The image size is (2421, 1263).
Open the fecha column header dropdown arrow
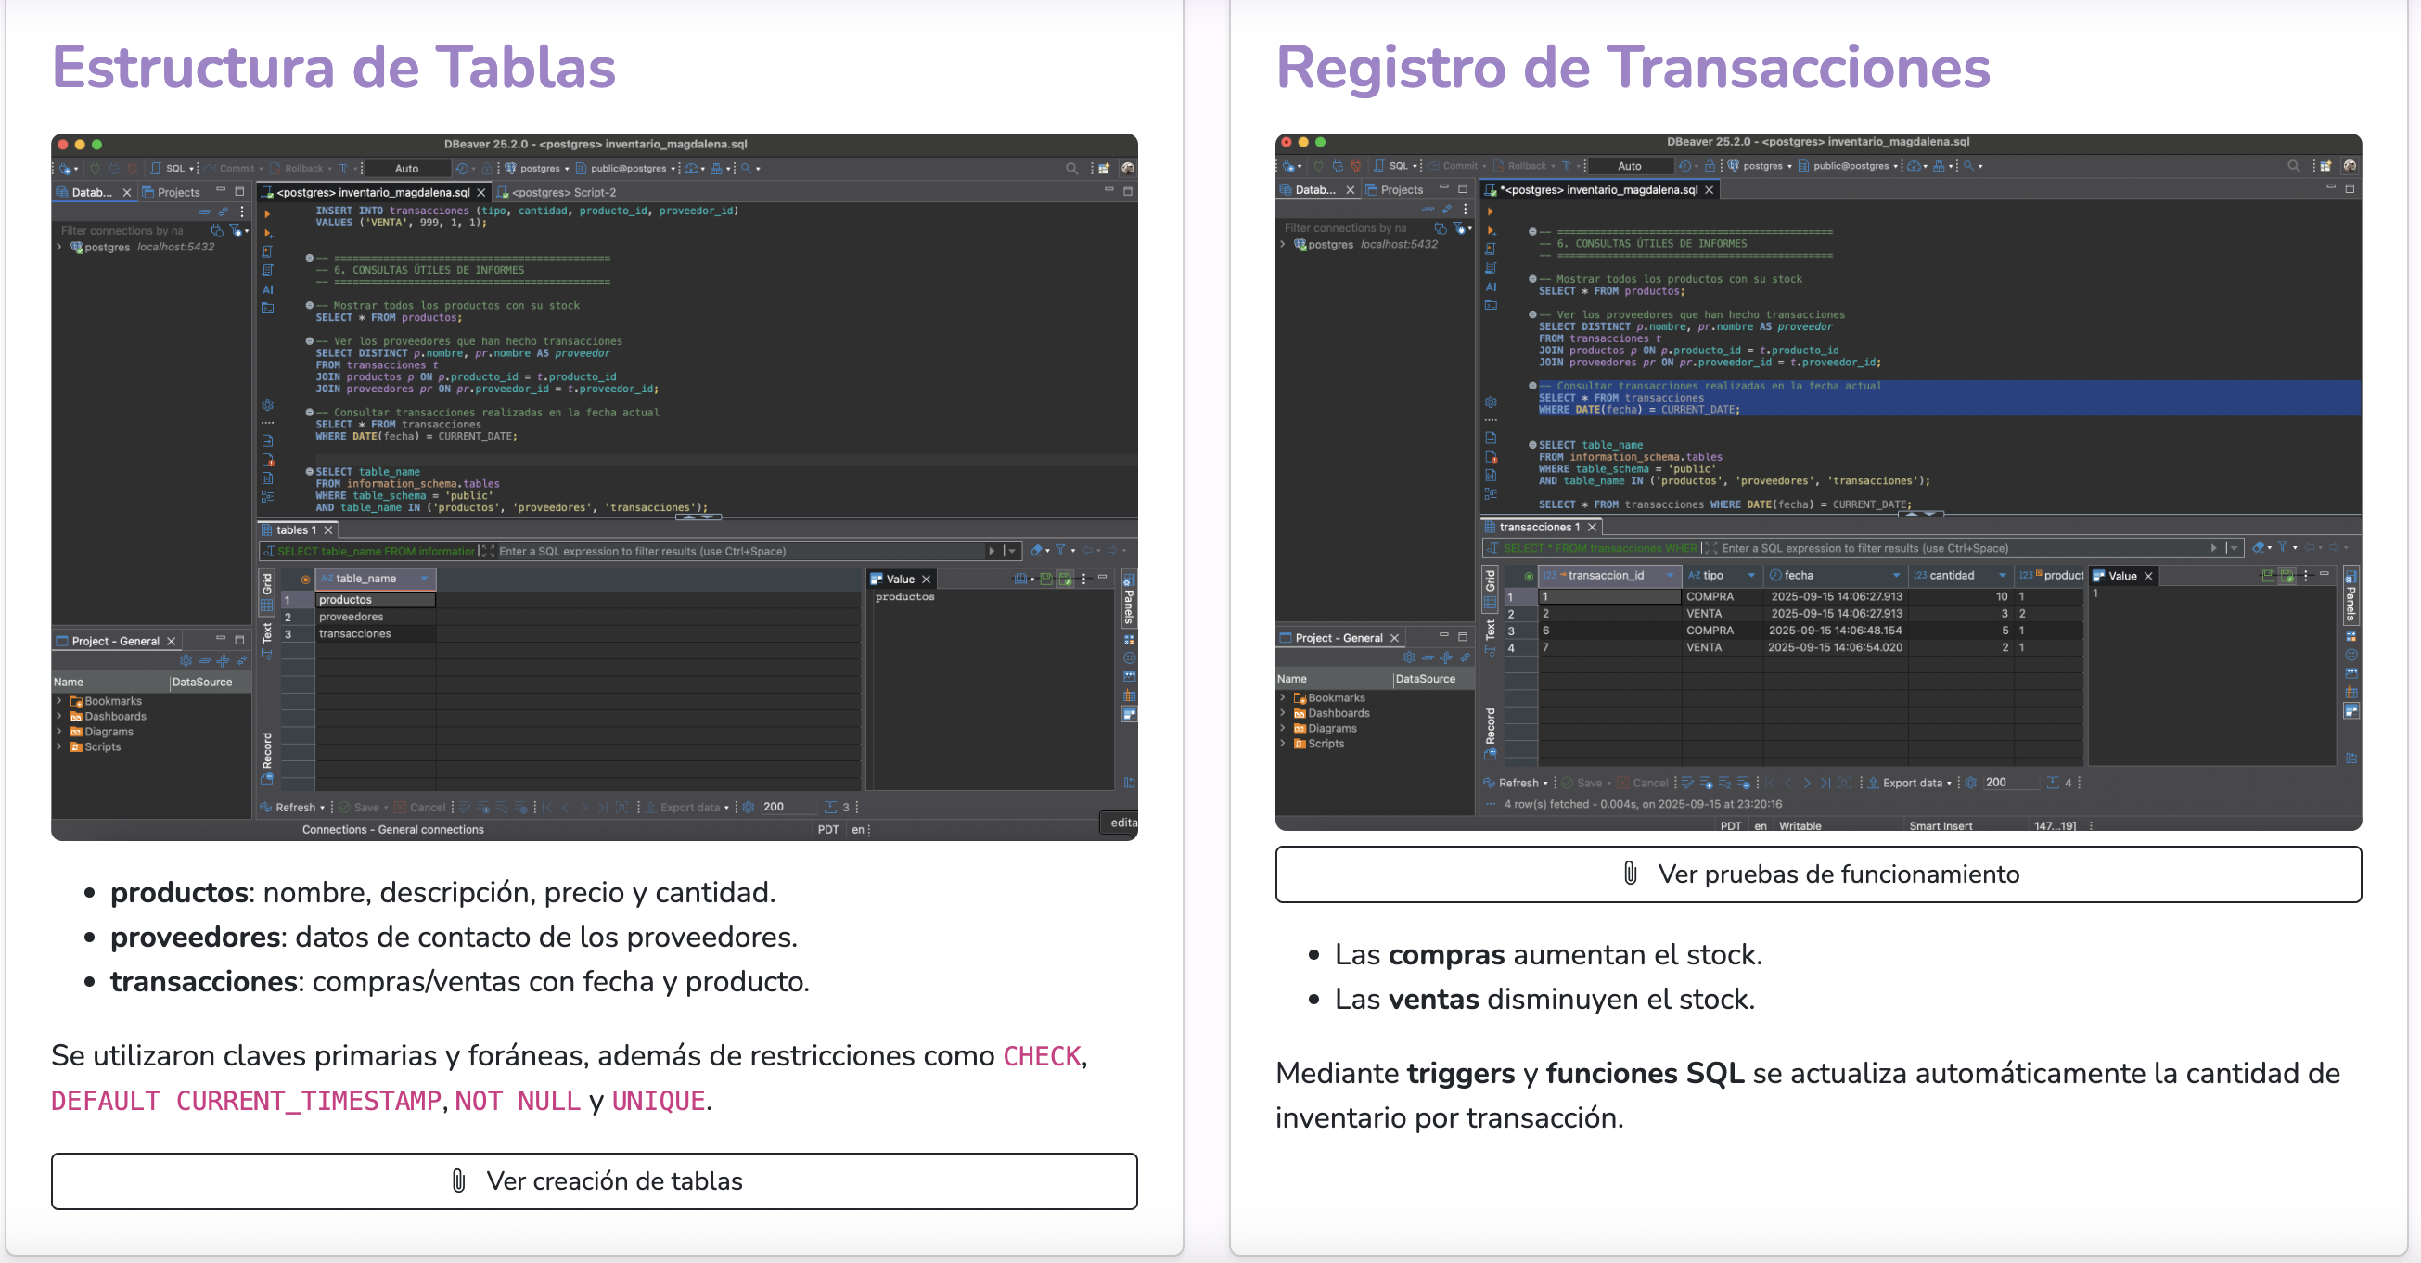1896,575
